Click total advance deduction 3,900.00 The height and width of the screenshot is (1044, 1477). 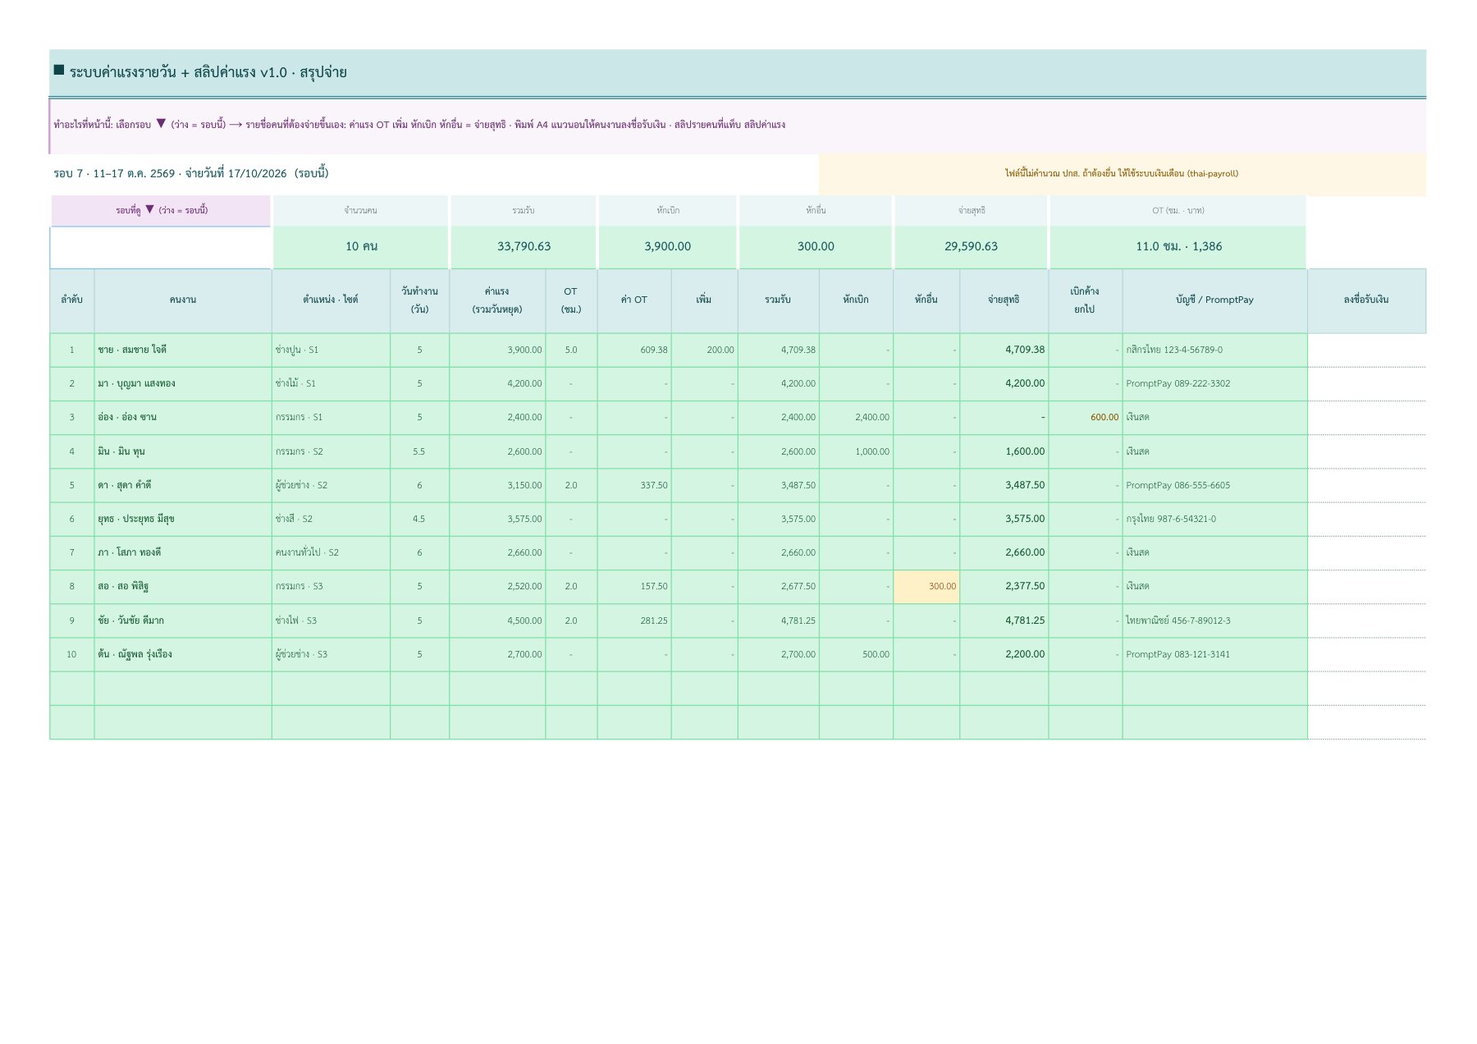point(668,246)
